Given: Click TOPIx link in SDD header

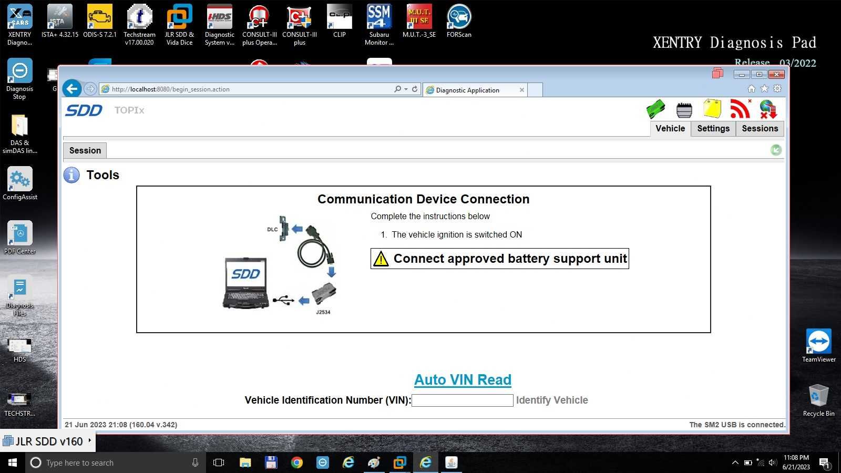Looking at the screenshot, I should (x=129, y=110).
